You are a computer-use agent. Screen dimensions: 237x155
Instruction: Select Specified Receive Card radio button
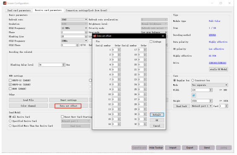click(10, 121)
